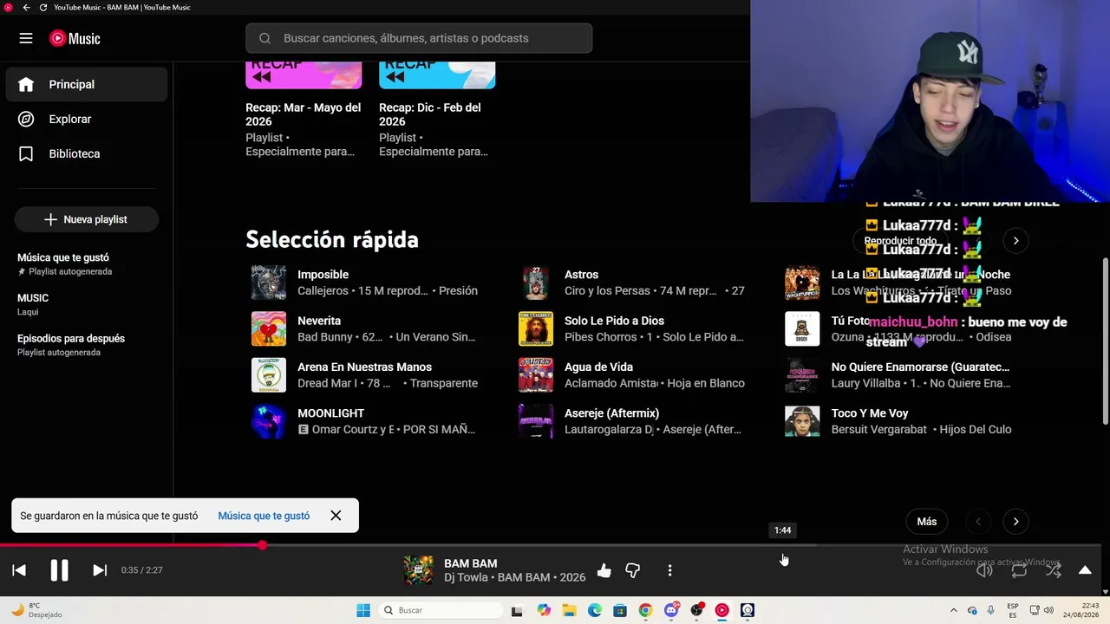
Task: Click the YouTube Music logo
Action: (75, 38)
